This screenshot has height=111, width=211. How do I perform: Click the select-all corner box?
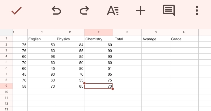tap(6, 32)
